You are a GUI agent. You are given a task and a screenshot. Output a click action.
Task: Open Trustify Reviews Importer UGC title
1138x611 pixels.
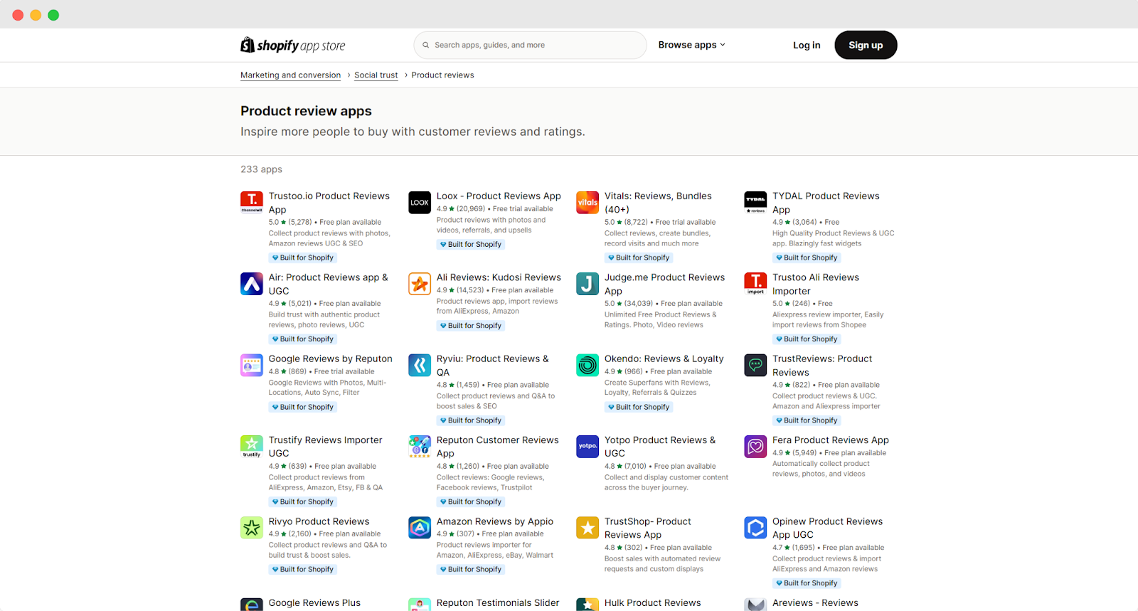[x=325, y=447]
